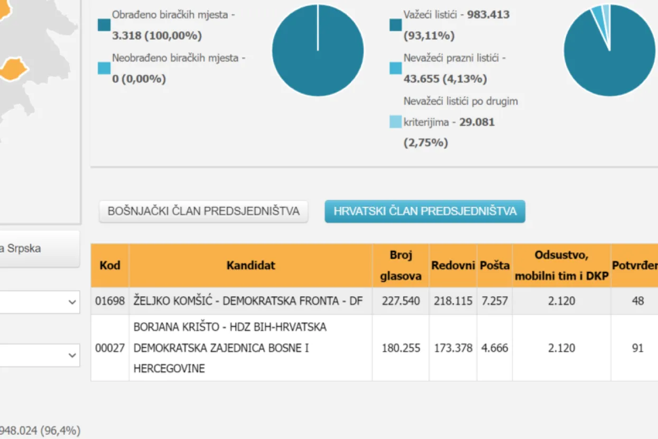Image resolution: width=658 pixels, height=439 pixels.
Task: Switch to the BOŠNJAČKI ČLAN PREDSJEDNIŠTVA tab
Action: coord(203,211)
